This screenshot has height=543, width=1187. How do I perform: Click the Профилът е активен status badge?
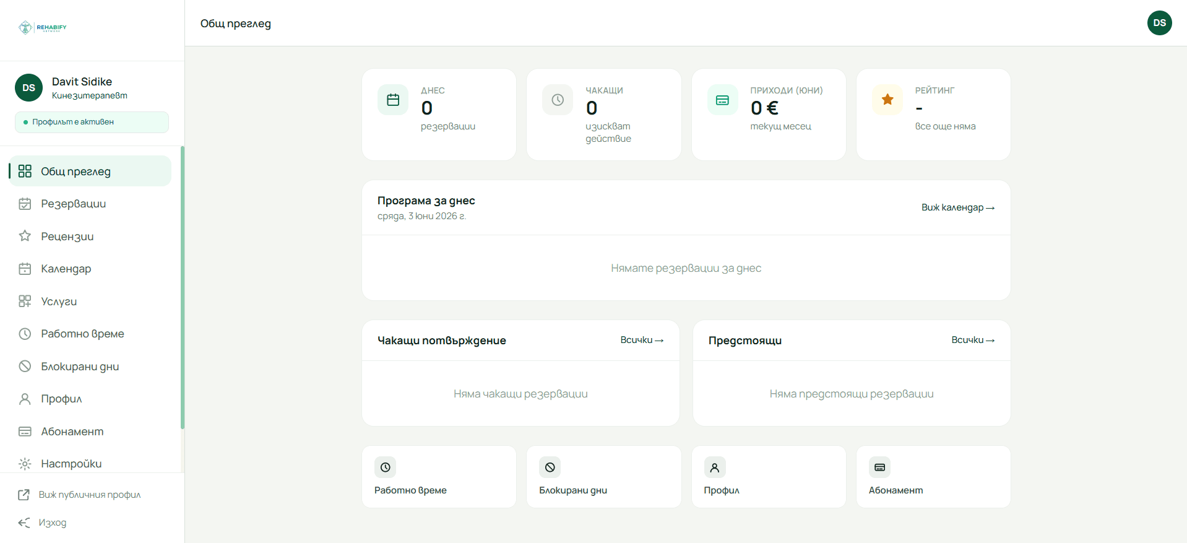pos(92,122)
